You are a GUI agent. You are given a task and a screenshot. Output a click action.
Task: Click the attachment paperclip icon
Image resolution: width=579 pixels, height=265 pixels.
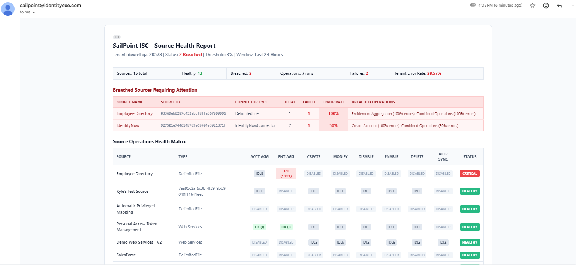(473, 6)
